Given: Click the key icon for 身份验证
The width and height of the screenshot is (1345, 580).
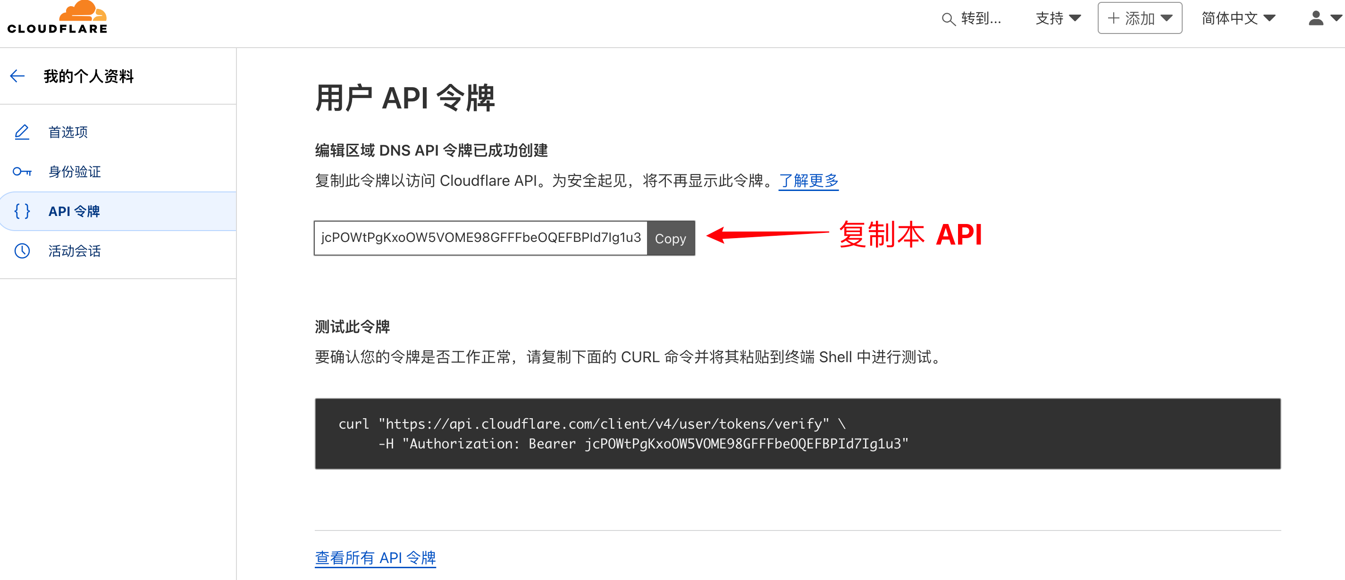Looking at the screenshot, I should (22, 172).
